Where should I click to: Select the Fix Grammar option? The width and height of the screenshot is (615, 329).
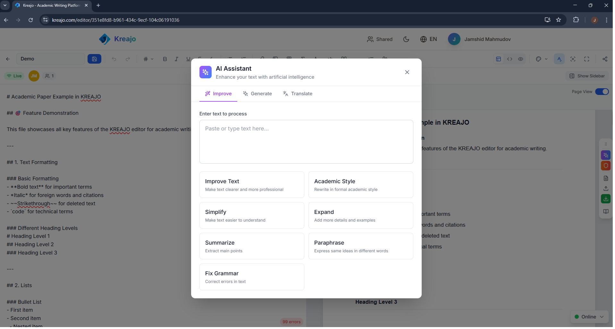[251, 277]
